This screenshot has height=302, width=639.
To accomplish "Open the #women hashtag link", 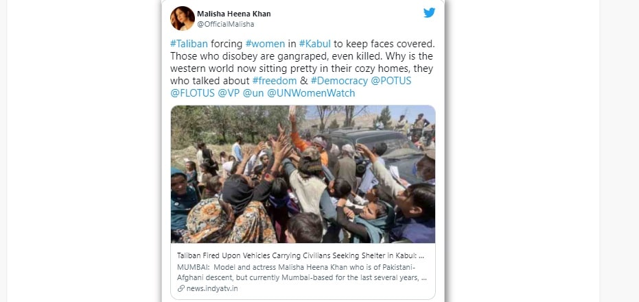I will [265, 44].
